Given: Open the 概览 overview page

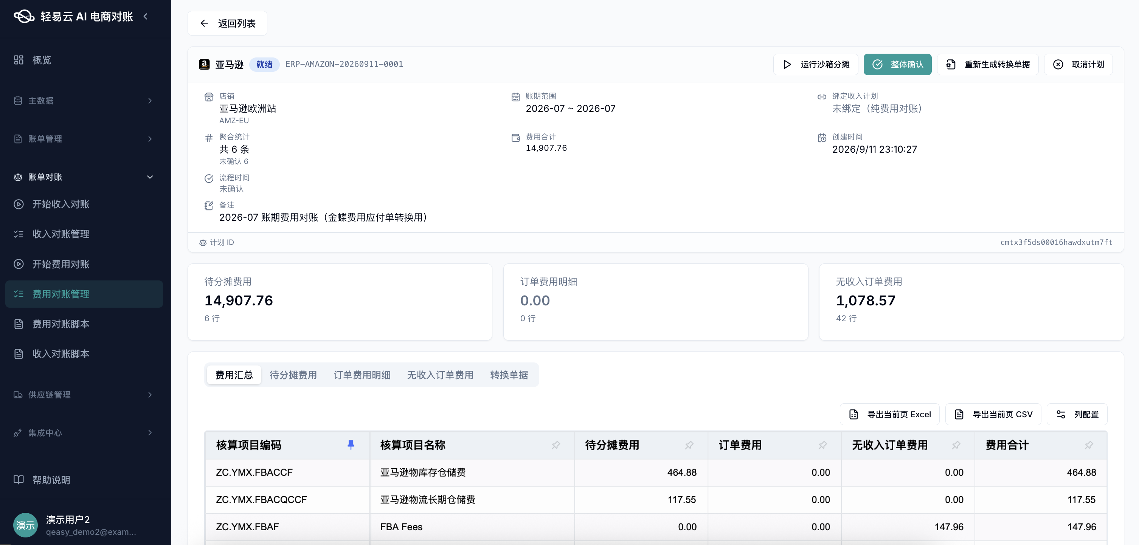Looking at the screenshot, I should point(85,60).
